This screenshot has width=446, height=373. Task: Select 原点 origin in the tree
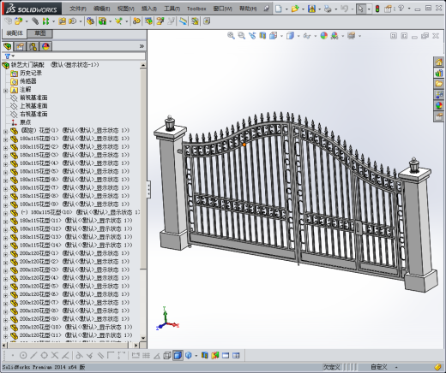(x=25, y=122)
